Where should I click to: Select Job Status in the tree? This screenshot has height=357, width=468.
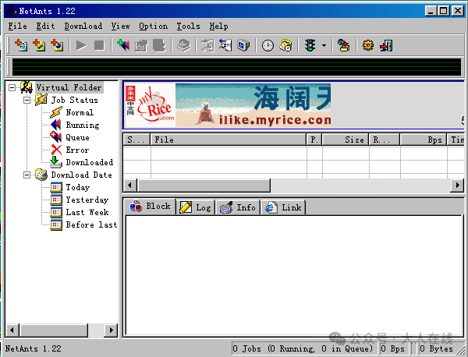coord(74,100)
